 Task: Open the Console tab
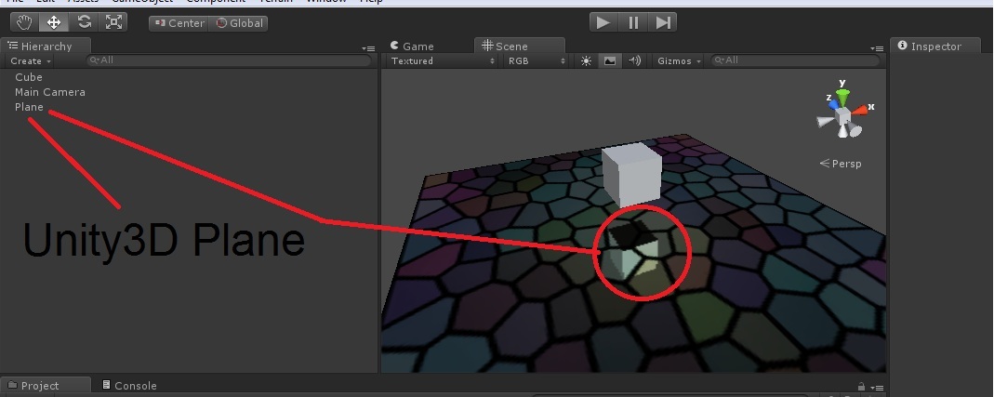(x=129, y=386)
